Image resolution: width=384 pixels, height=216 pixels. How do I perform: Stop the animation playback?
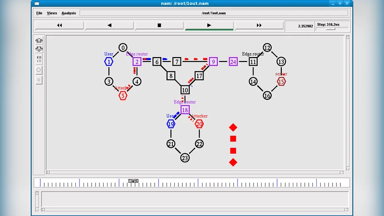[159, 25]
